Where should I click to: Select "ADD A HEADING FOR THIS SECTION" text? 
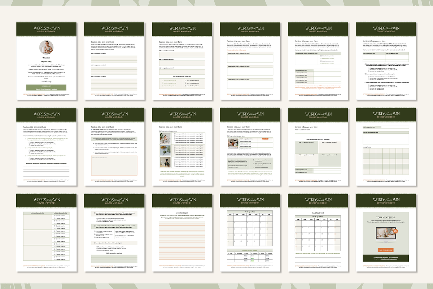[x=318, y=139]
